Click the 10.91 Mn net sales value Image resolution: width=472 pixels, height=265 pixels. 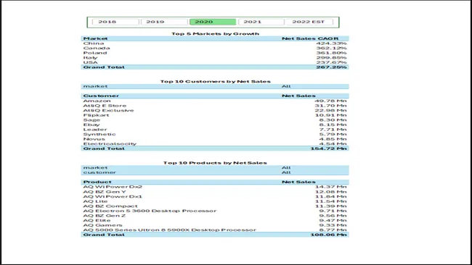tap(330, 115)
